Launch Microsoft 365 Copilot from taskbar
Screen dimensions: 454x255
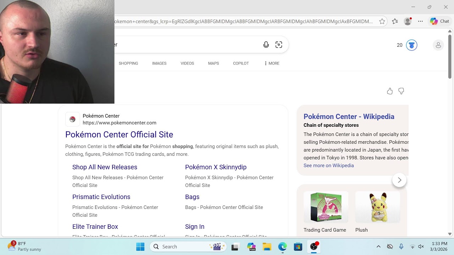[251, 246]
